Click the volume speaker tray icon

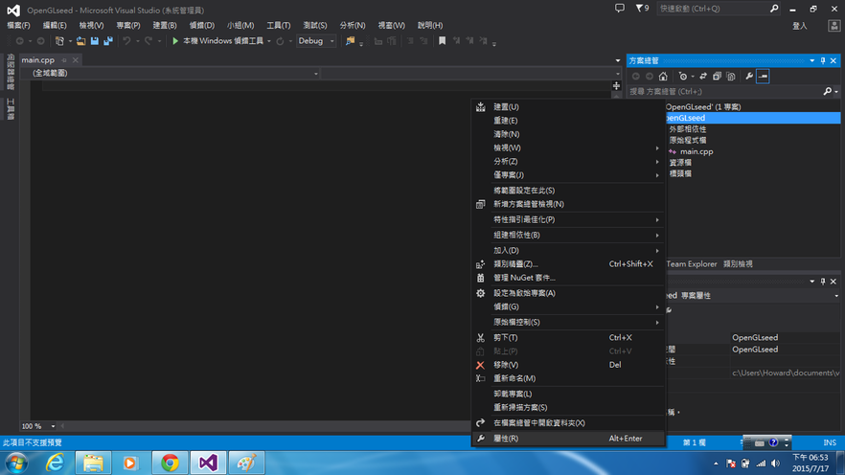pyautogui.click(x=775, y=464)
